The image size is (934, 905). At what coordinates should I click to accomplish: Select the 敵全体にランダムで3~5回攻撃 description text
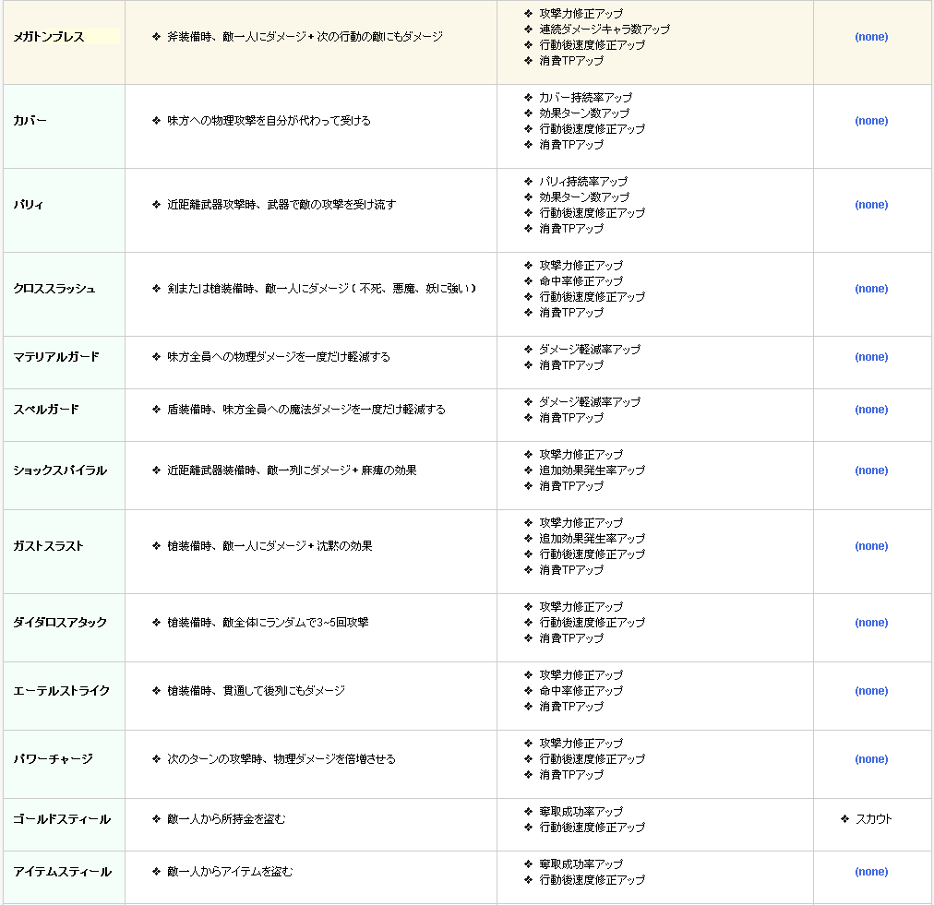[268, 623]
